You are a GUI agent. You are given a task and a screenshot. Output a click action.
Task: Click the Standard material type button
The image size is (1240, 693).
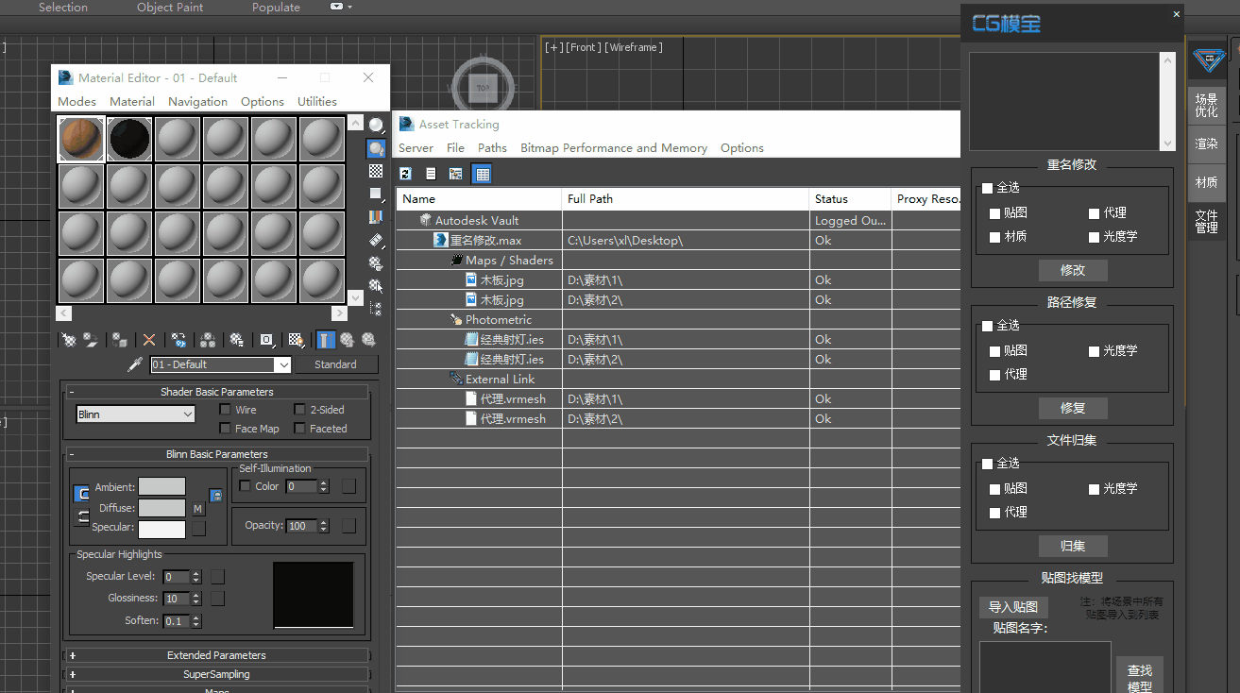[335, 364]
